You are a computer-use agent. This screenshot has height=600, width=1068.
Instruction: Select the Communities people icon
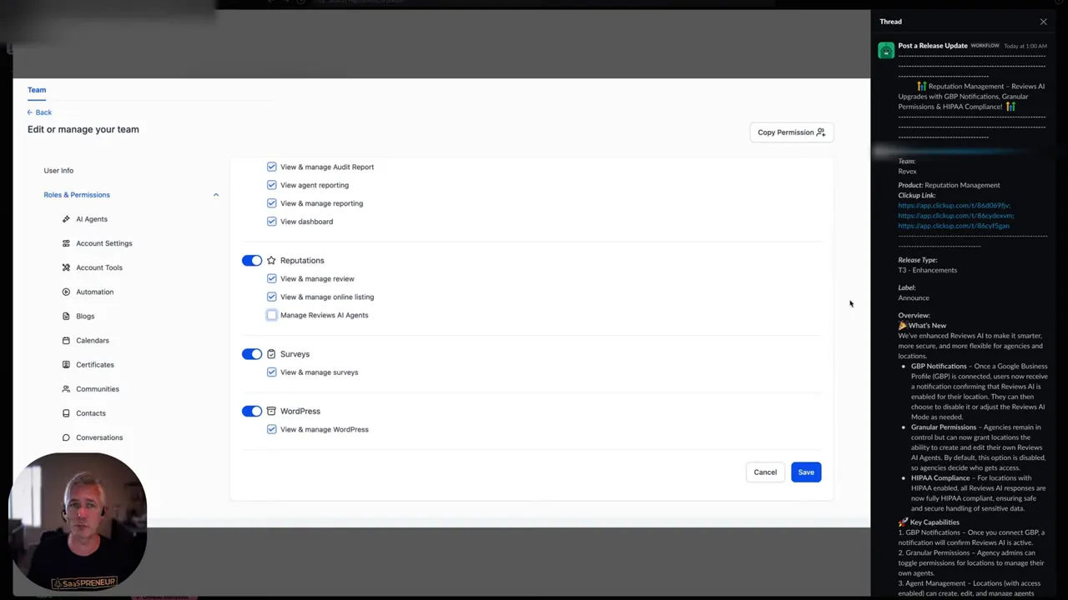pos(66,388)
